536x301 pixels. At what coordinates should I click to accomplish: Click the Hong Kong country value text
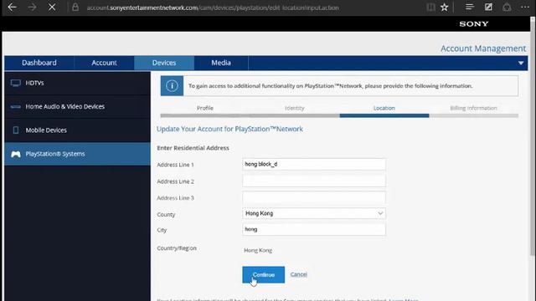click(x=258, y=251)
